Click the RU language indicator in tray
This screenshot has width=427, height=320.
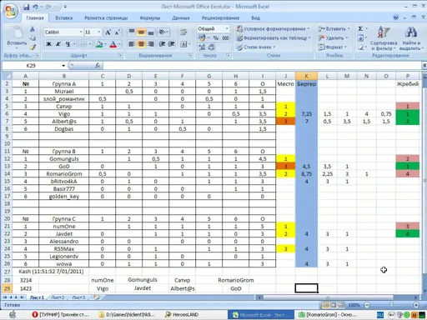click(380, 315)
